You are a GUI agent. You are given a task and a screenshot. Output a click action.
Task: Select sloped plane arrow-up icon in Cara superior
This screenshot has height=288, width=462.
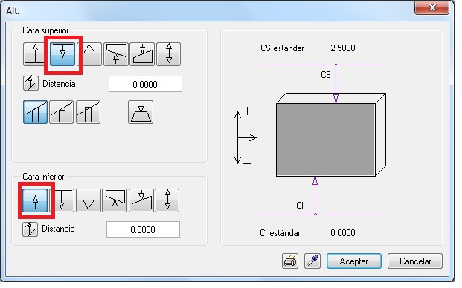point(116,54)
